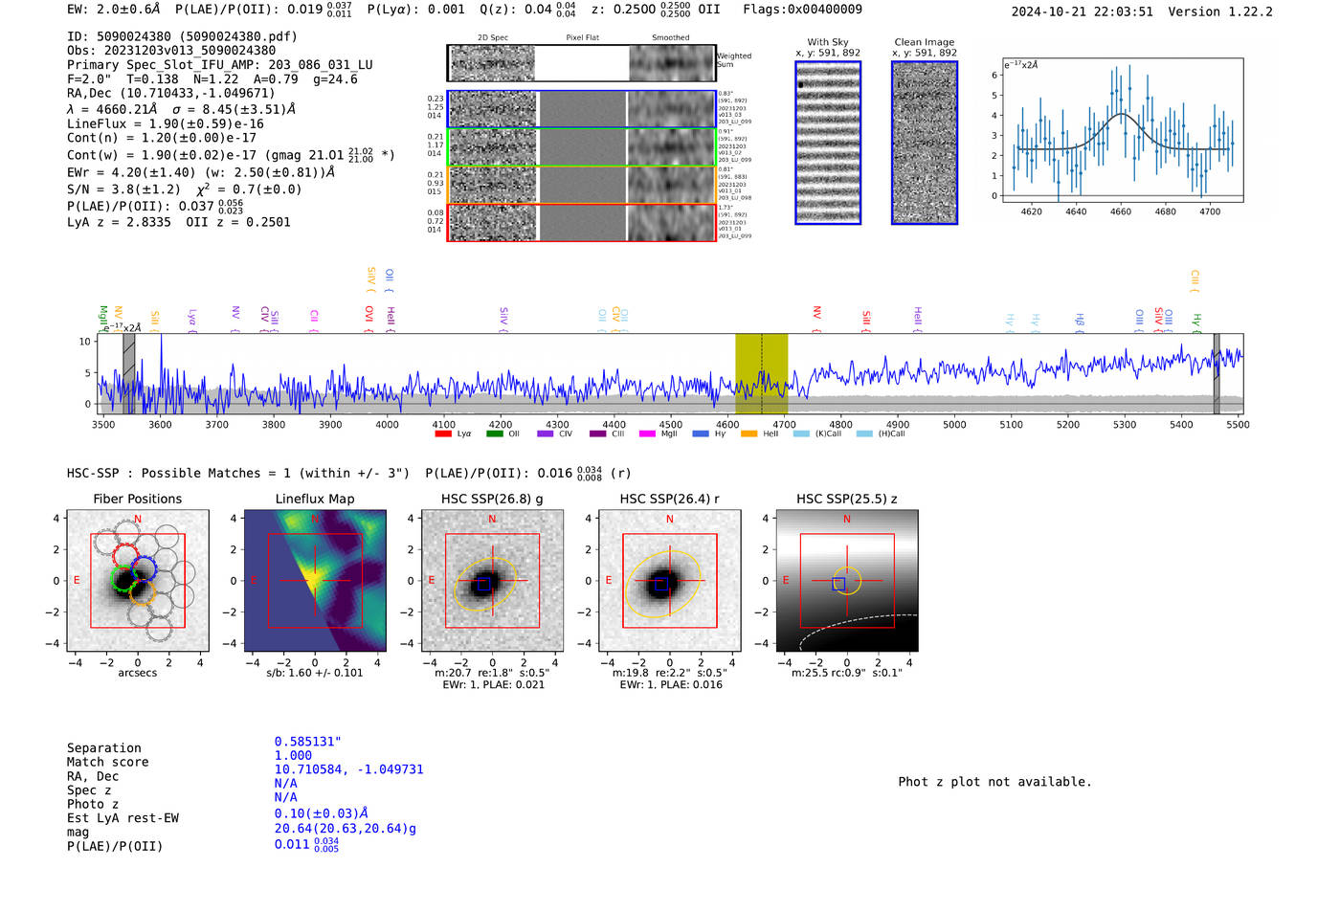Select the HSC SSP(26.8) g cutout
Image resolution: width=1340 pixels, height=912 pixels.
pyautogui.click(x=492, y=581)
